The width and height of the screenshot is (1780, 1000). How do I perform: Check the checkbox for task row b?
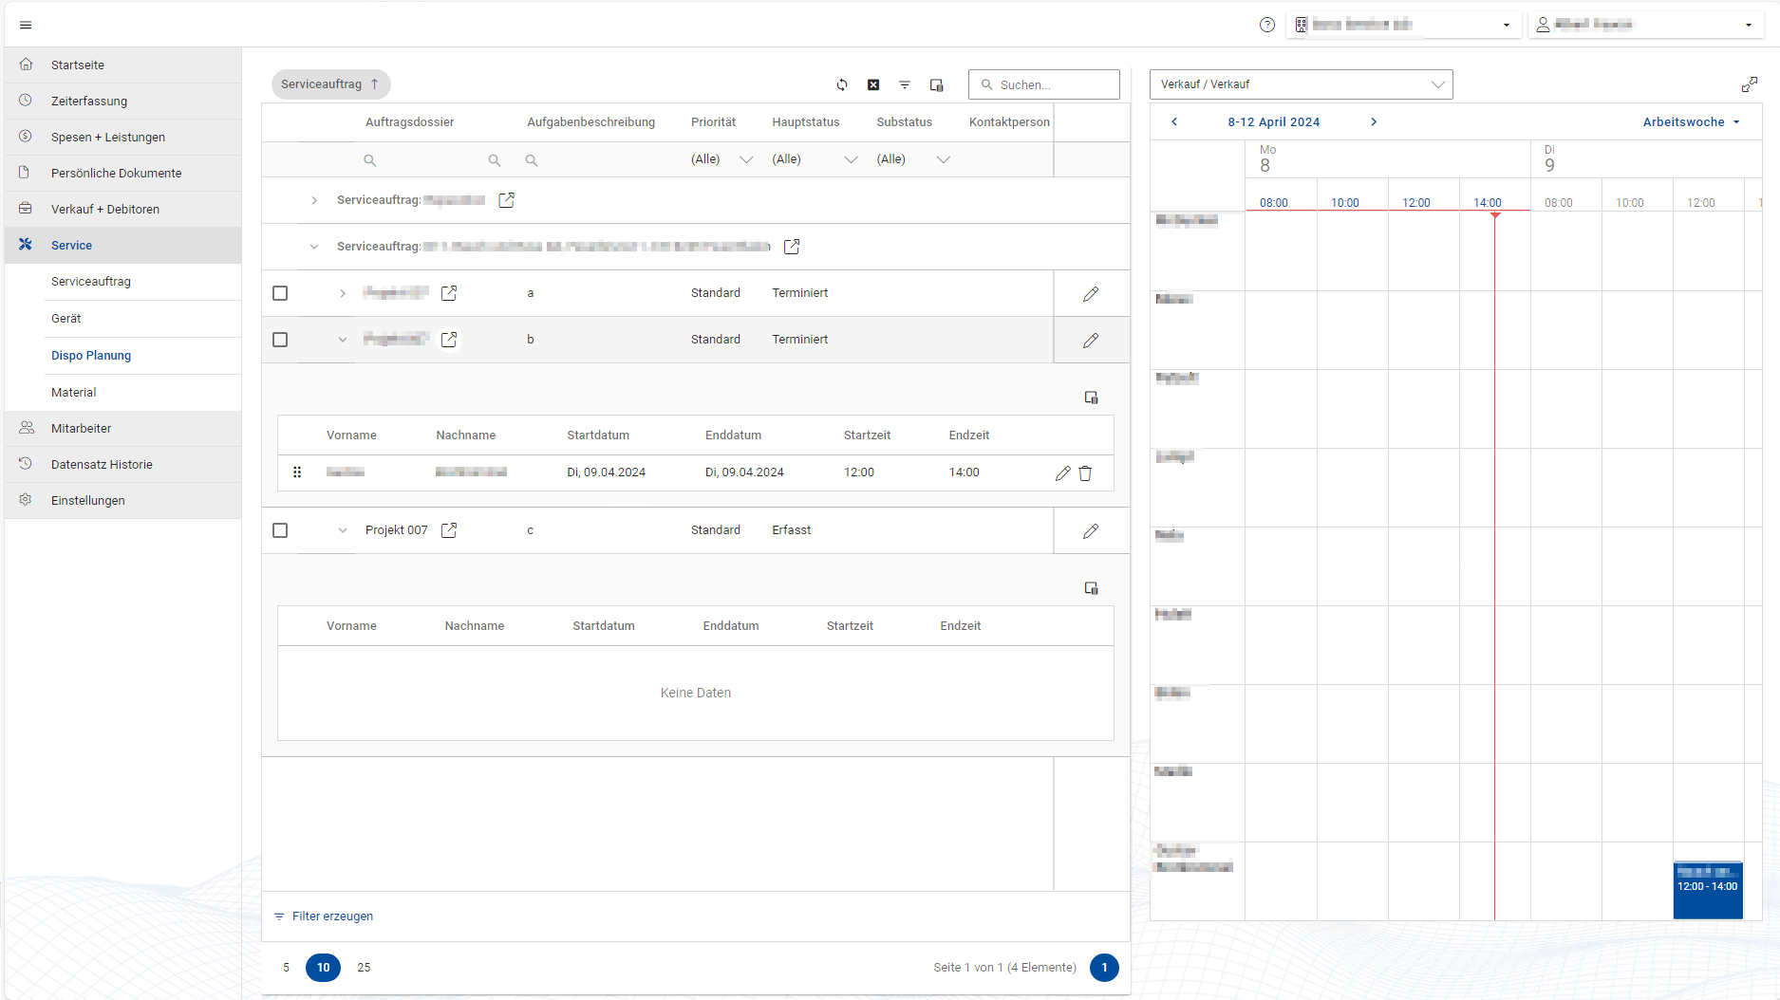280,340
